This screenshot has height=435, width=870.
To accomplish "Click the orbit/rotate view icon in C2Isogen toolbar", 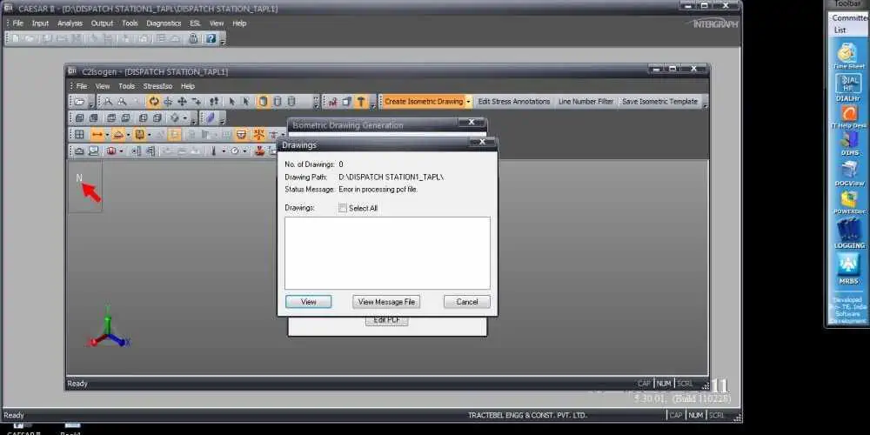I will click(x=155, y=102).
